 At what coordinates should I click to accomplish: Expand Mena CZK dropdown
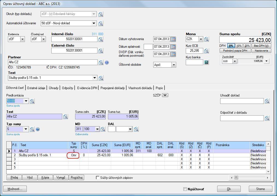coord(201,39)
